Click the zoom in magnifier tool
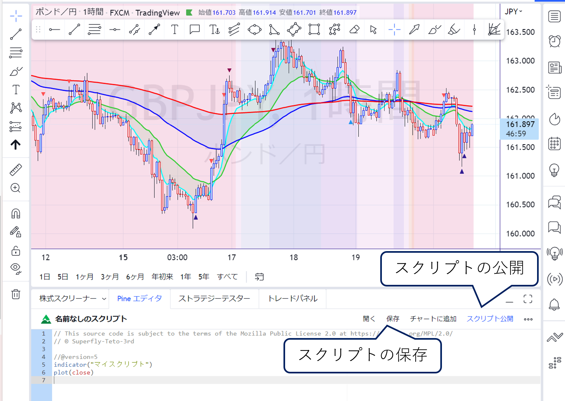This screenshot has width=565, height=401. (x=16, y=188)
